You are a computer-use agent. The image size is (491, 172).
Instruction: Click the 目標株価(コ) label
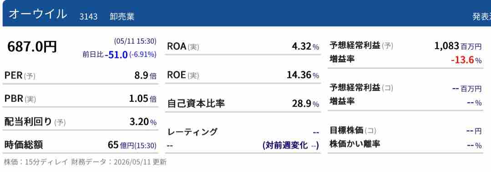(x=353, y=130)
